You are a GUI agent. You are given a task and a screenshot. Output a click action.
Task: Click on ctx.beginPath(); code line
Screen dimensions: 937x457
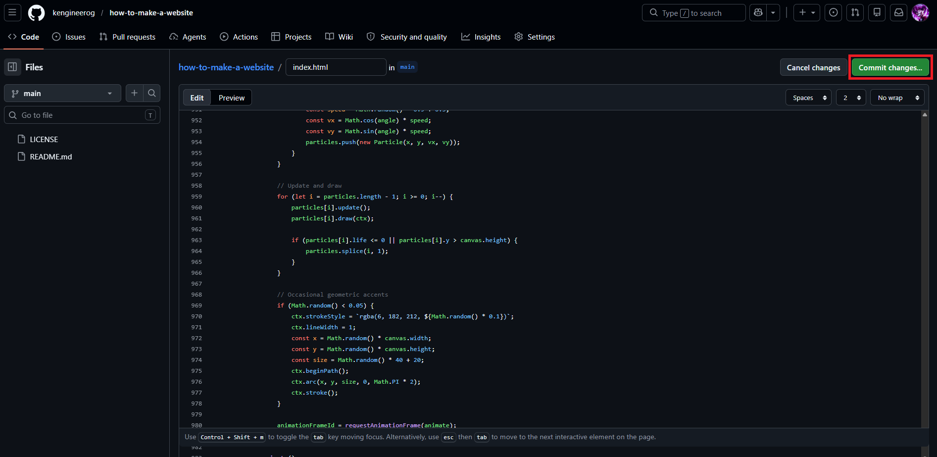tap(320, 371)
